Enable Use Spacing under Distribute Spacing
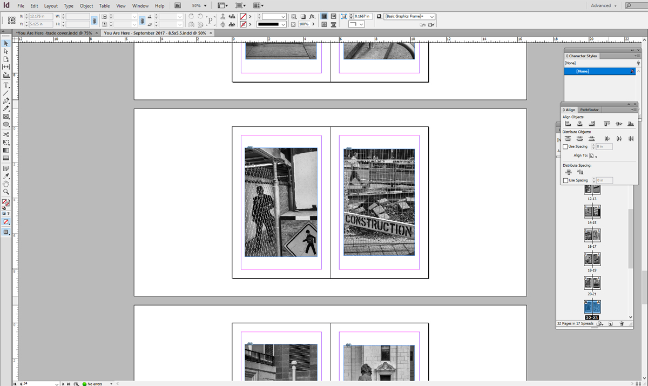Viewport: 648px width, 386px height. [565, 180]
